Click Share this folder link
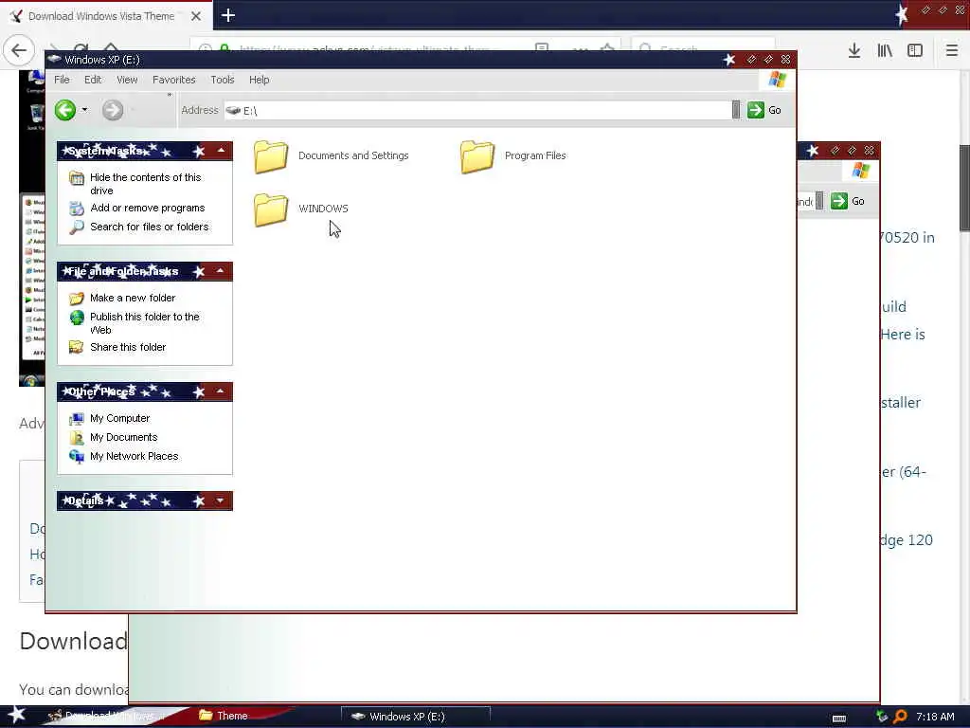The width and height of the screenshot is (970, 728). pyautogui.click(x=128, y=347)
